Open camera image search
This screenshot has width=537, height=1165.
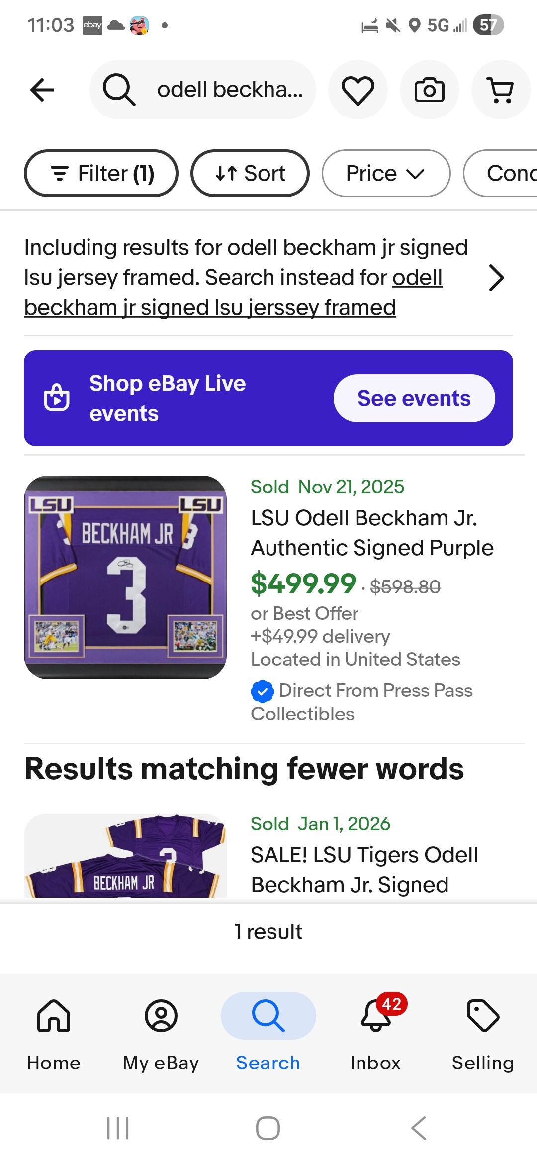(429, 90)
